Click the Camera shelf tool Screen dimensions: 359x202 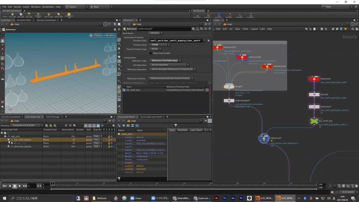tap(5, 15)
